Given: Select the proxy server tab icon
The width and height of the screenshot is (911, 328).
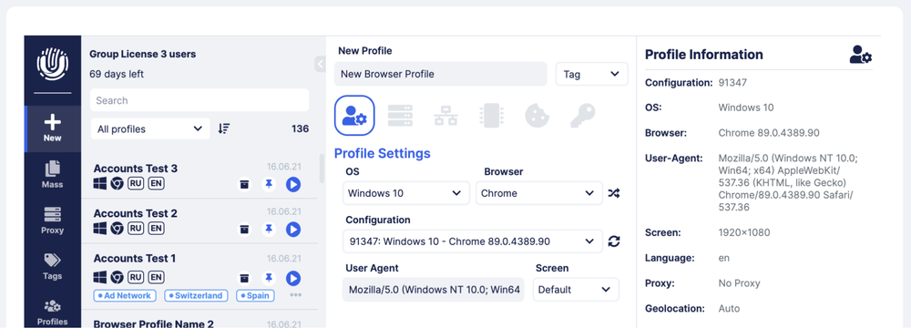Looking at the screenshot, I should [x=400, y=115].
